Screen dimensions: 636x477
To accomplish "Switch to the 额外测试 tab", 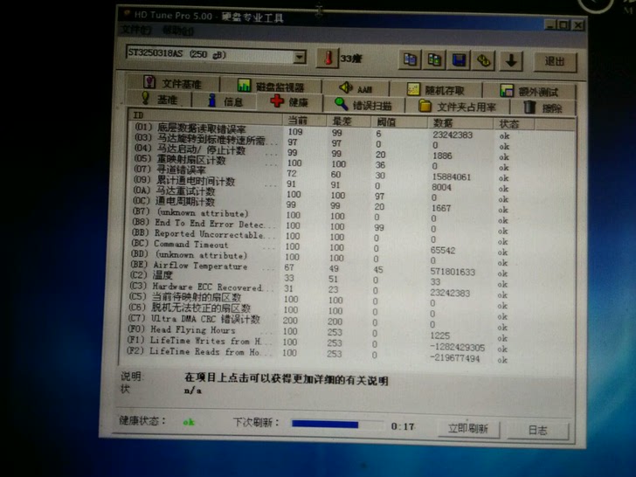I will coord(529,91).
